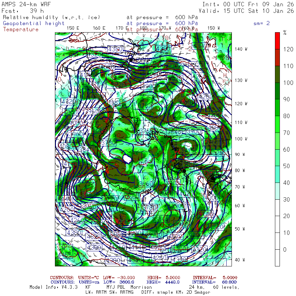Click the '60' color bar tick label
The image size is (296, 296).
(x=286, y=150)
